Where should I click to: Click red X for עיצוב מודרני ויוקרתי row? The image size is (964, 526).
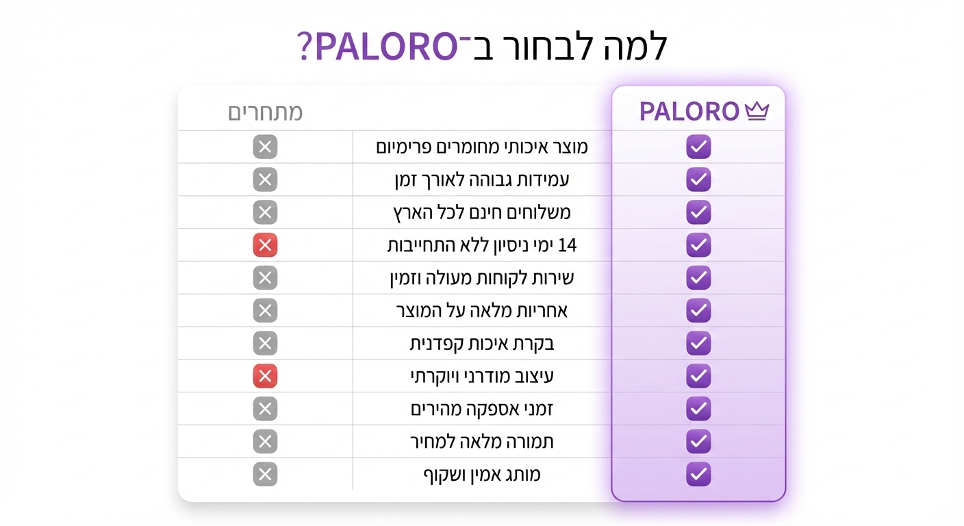tap(265, 376)
